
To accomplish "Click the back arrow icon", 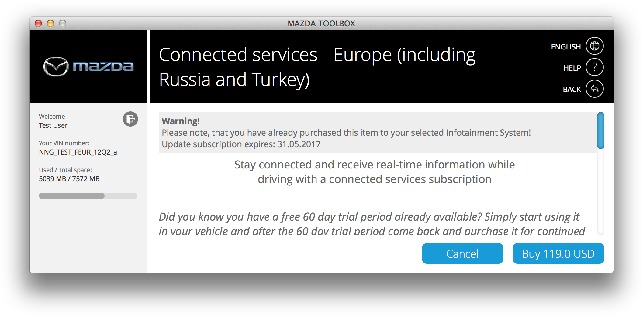I will (594, 89).
